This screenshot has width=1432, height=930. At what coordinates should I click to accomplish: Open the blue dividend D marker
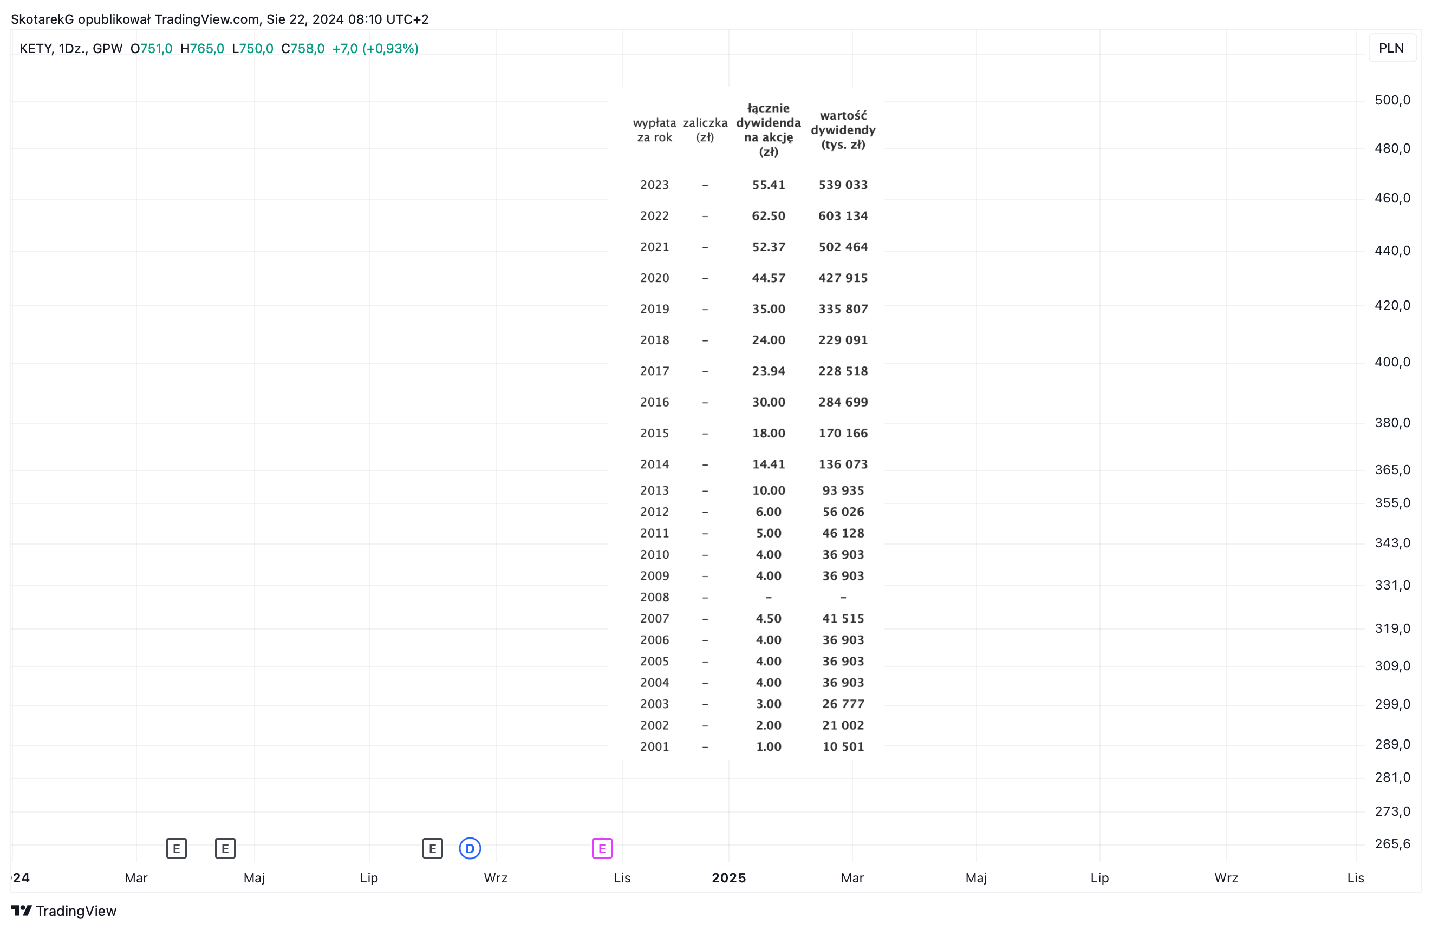470,848
